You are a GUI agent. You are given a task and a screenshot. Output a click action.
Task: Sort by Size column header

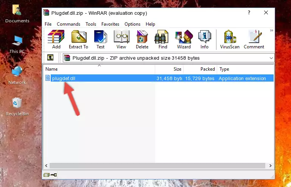point(169,69)
